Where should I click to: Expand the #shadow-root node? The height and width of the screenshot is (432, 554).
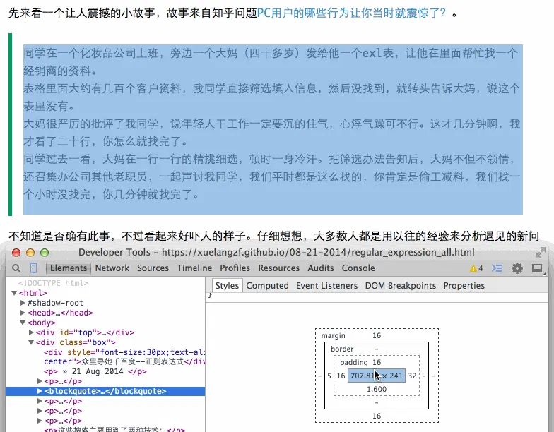pyautogui.click(x=23, y=303)
